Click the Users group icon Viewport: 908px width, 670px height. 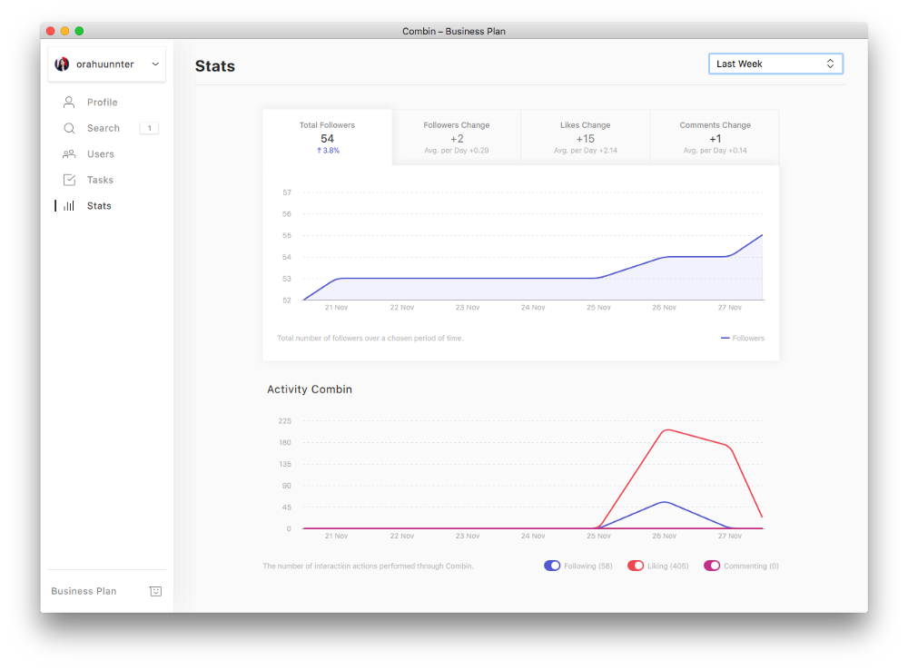click(69, 154)
